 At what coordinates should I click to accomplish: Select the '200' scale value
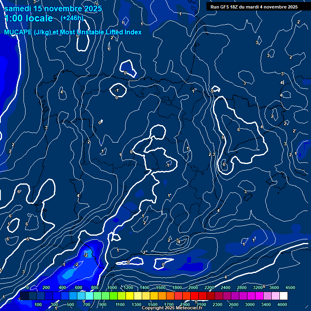point(46,288)
